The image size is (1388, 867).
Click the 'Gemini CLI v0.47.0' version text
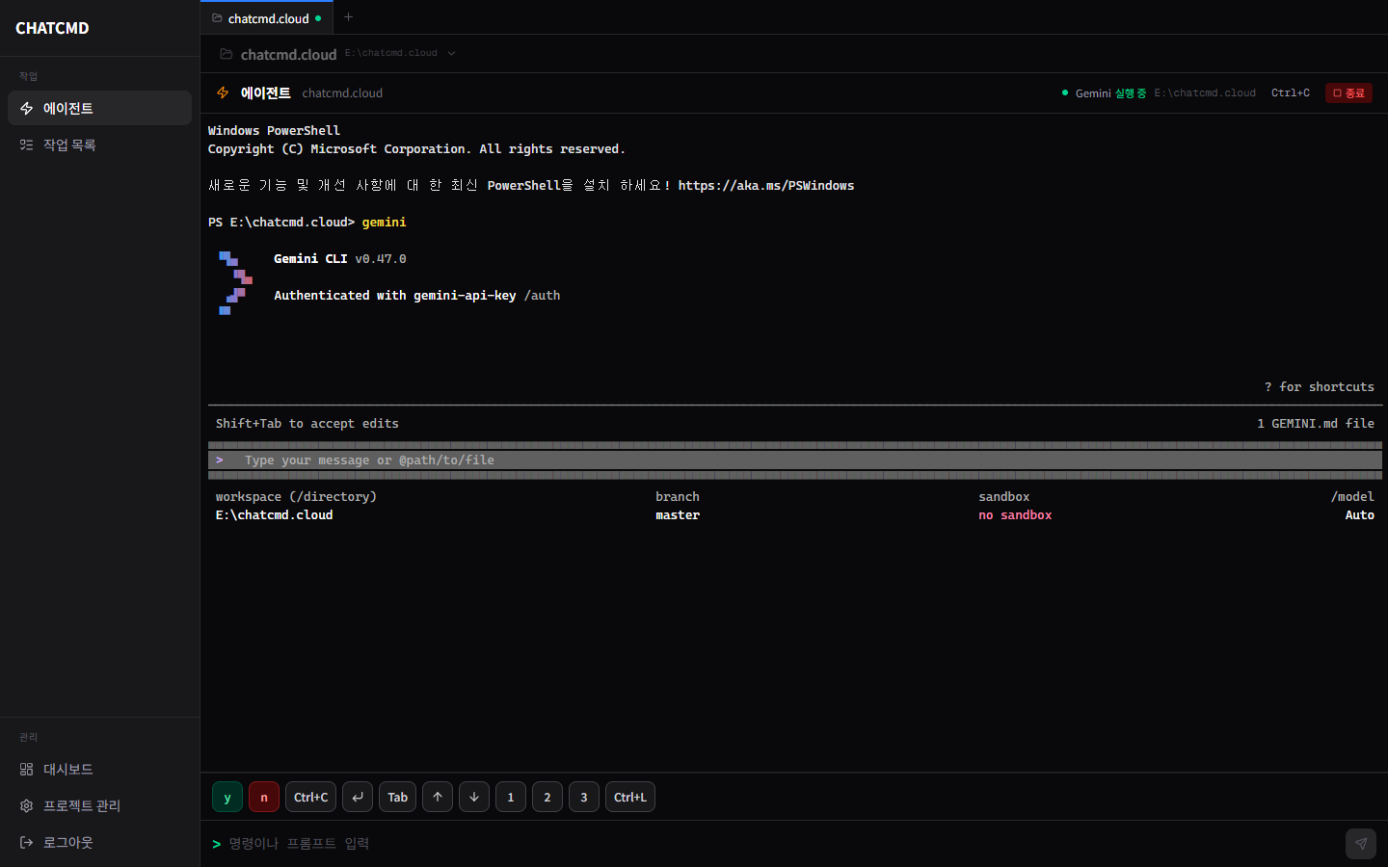point(340,259)
